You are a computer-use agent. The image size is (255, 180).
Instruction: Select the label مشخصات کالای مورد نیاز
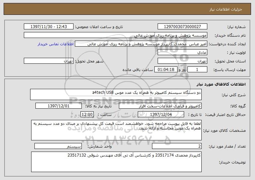(x=225, y=130)
